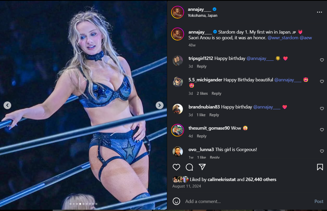Open annajay___ profile picture in header

[x=177, y=12]
